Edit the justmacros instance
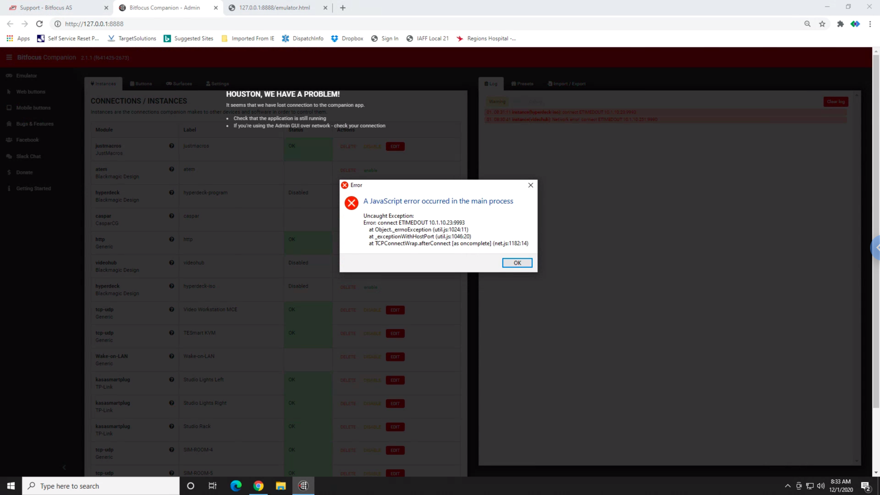This screenshot has height=495, width=880. point(395,147)
